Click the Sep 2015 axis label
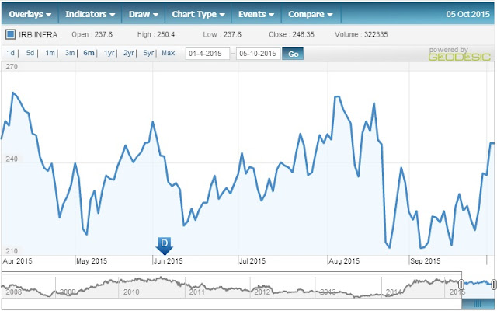The width and height of the screenshot is (497, 311). 425,261
